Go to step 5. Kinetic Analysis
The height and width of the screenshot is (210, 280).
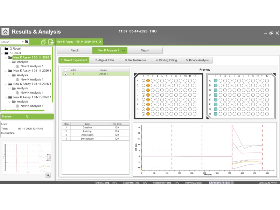pyautogui.click(x=197, y=60)
